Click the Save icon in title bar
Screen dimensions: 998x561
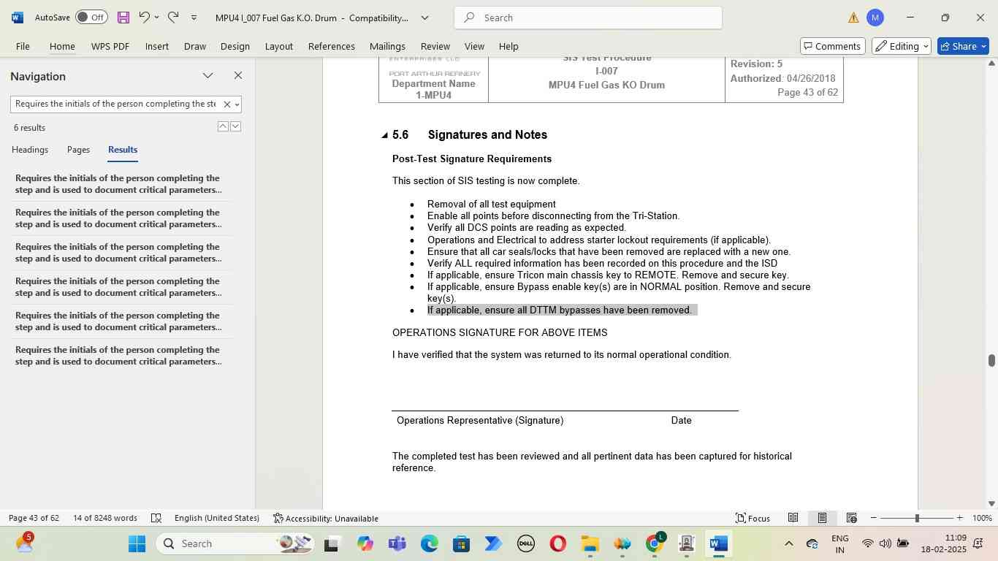[123, 17]
